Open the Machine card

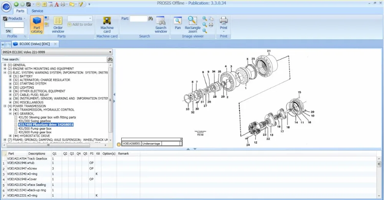(107, 25)
